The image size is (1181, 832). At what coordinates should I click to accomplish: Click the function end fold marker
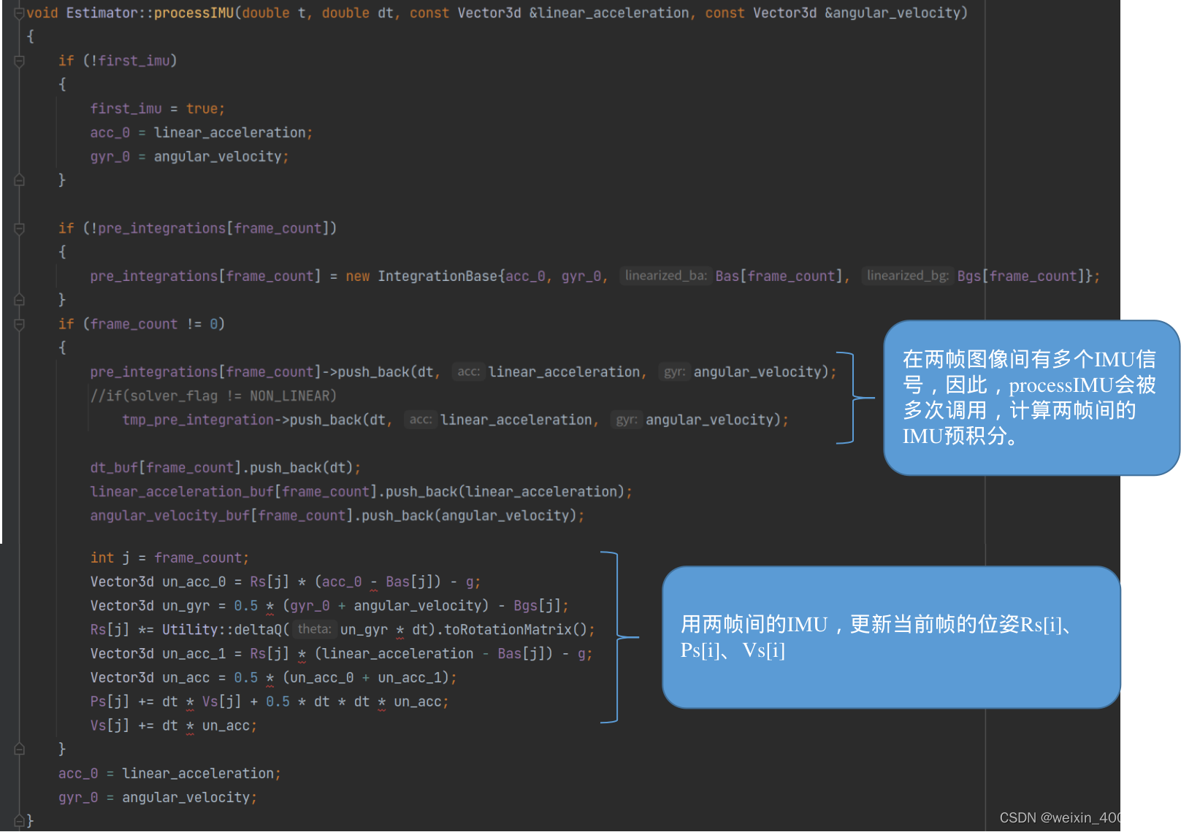20,821
